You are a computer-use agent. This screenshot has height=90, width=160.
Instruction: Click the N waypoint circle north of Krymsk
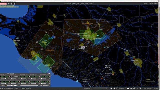pos(46,32)
